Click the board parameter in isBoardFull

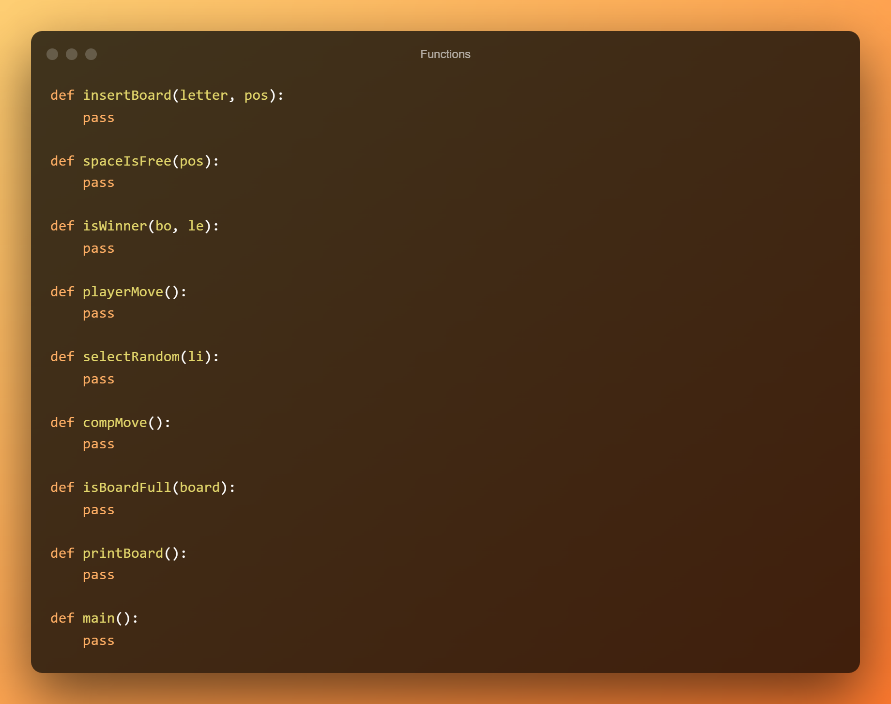tap(200, 487)
